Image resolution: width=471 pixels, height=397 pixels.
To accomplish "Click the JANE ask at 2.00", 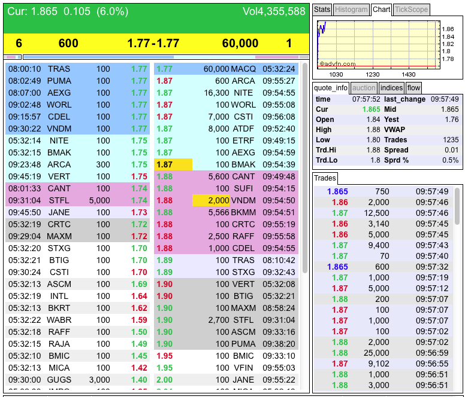I will pos(226,380).
